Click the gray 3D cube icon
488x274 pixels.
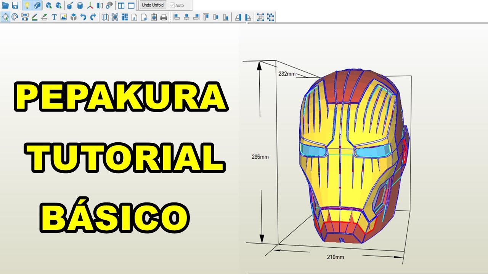(74, 17)
